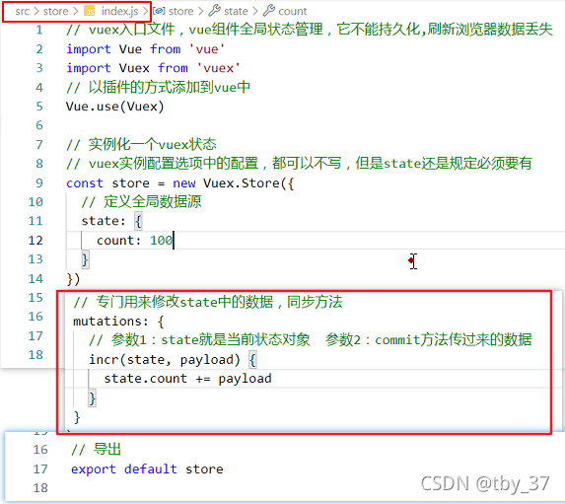565x504 pixels.
Task: Click the text "import Vuex from 'vuex'"
Action: point(153,68)
